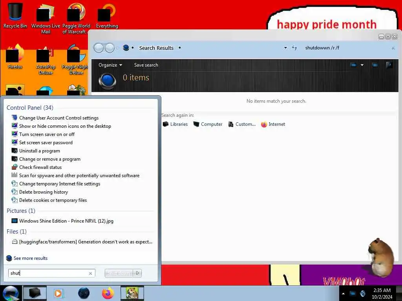Click Pictures (1) group header

tap(21, 210)
